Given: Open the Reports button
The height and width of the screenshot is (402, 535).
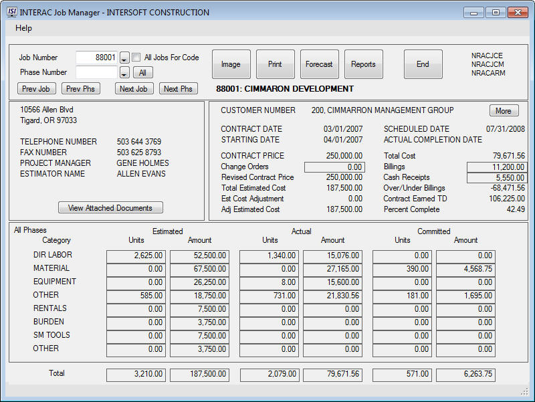Looking at the screenshot, I should 363,64.
